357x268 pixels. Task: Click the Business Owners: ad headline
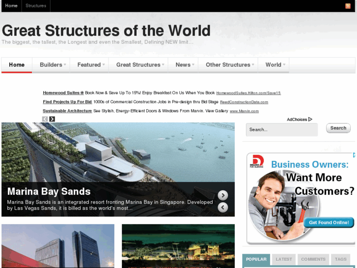point(310,164)
